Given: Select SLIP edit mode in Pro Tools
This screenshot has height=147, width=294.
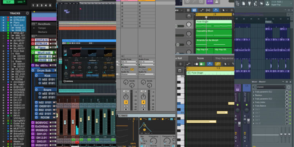Looking at the screenshot, I should 8,2.
